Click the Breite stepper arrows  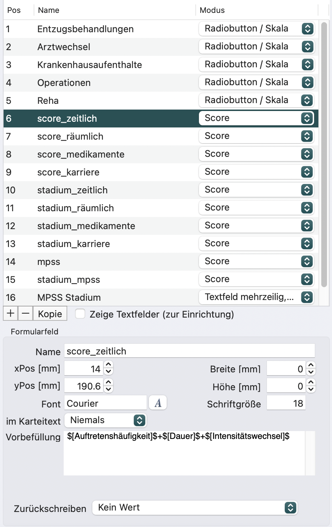(x=311, y=368)
